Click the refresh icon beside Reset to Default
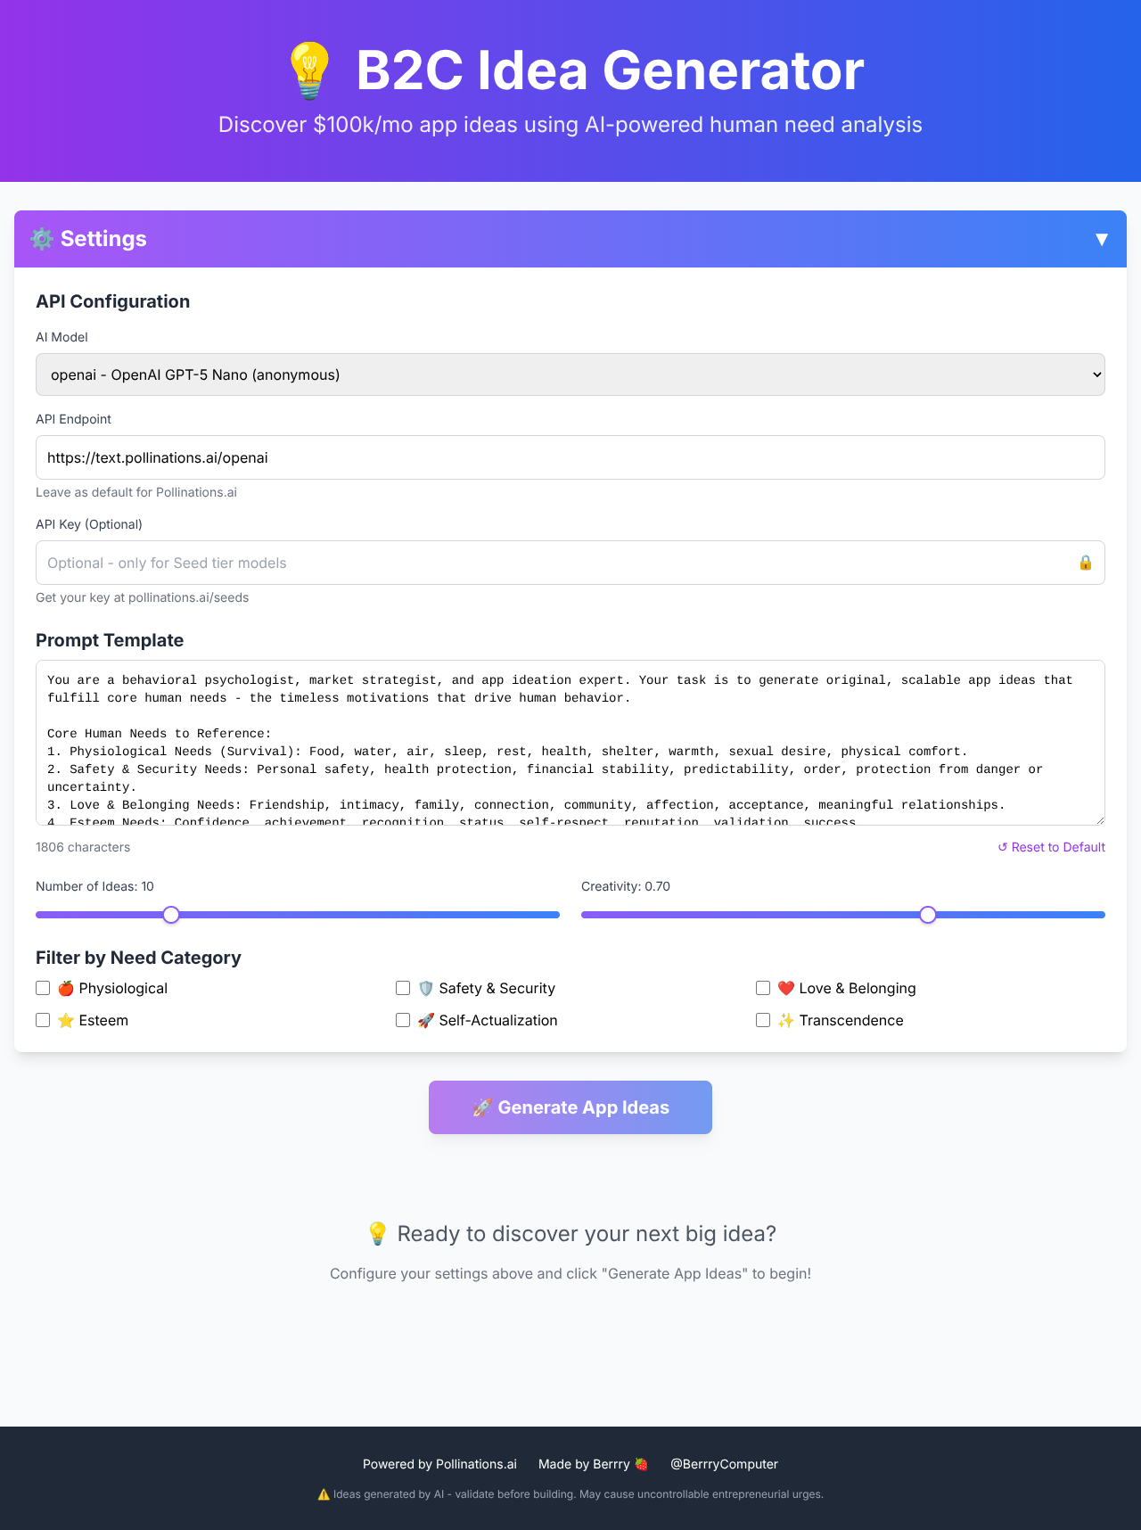Image resolution: width=1141 pixels, height=1530 pixels. point(1002,847)
